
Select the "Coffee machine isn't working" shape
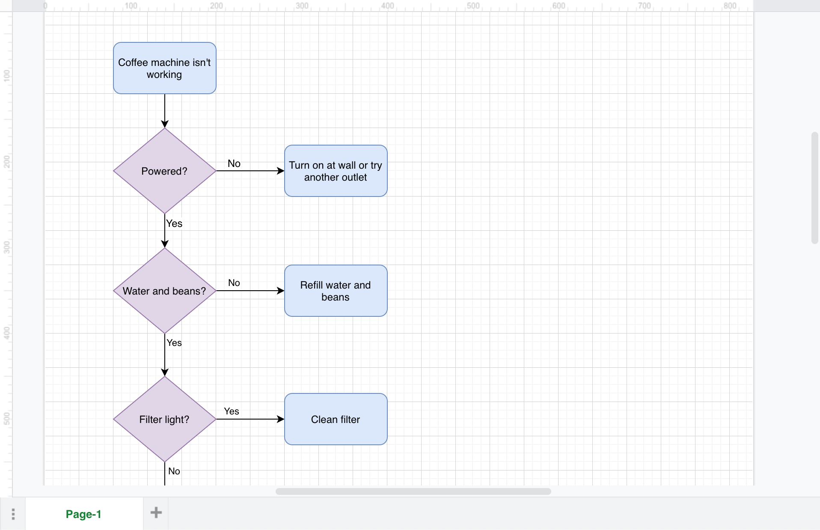164,68
